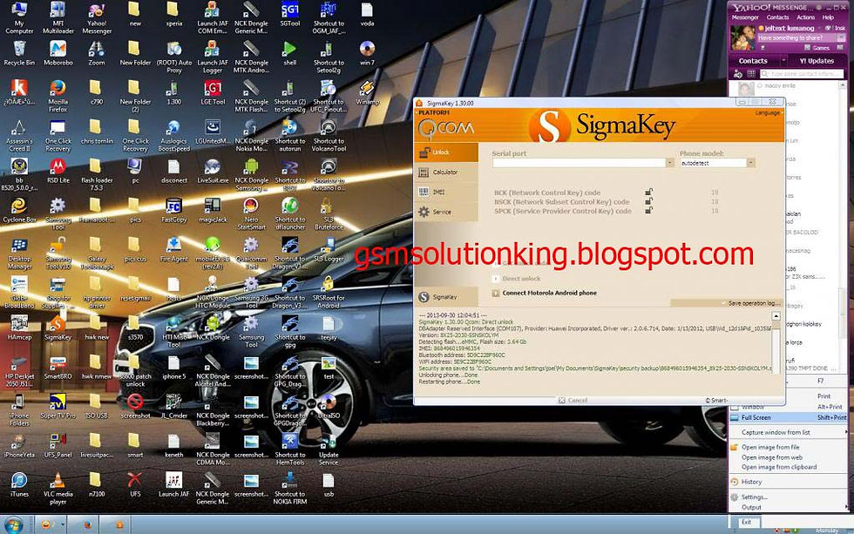The image size is (854, 534).
Task: Click the Contacts tab in Yahoo Messenger
Action: (x=753, y=61)
